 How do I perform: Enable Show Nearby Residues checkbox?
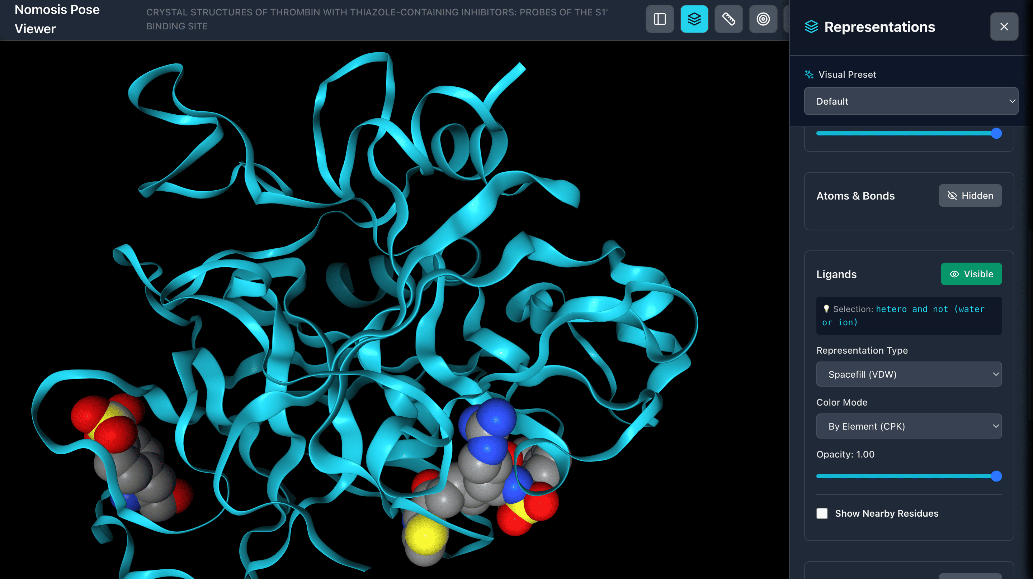point(822,513)
